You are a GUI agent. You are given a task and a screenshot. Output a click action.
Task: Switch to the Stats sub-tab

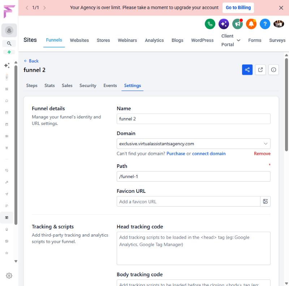tap(49, 86)
